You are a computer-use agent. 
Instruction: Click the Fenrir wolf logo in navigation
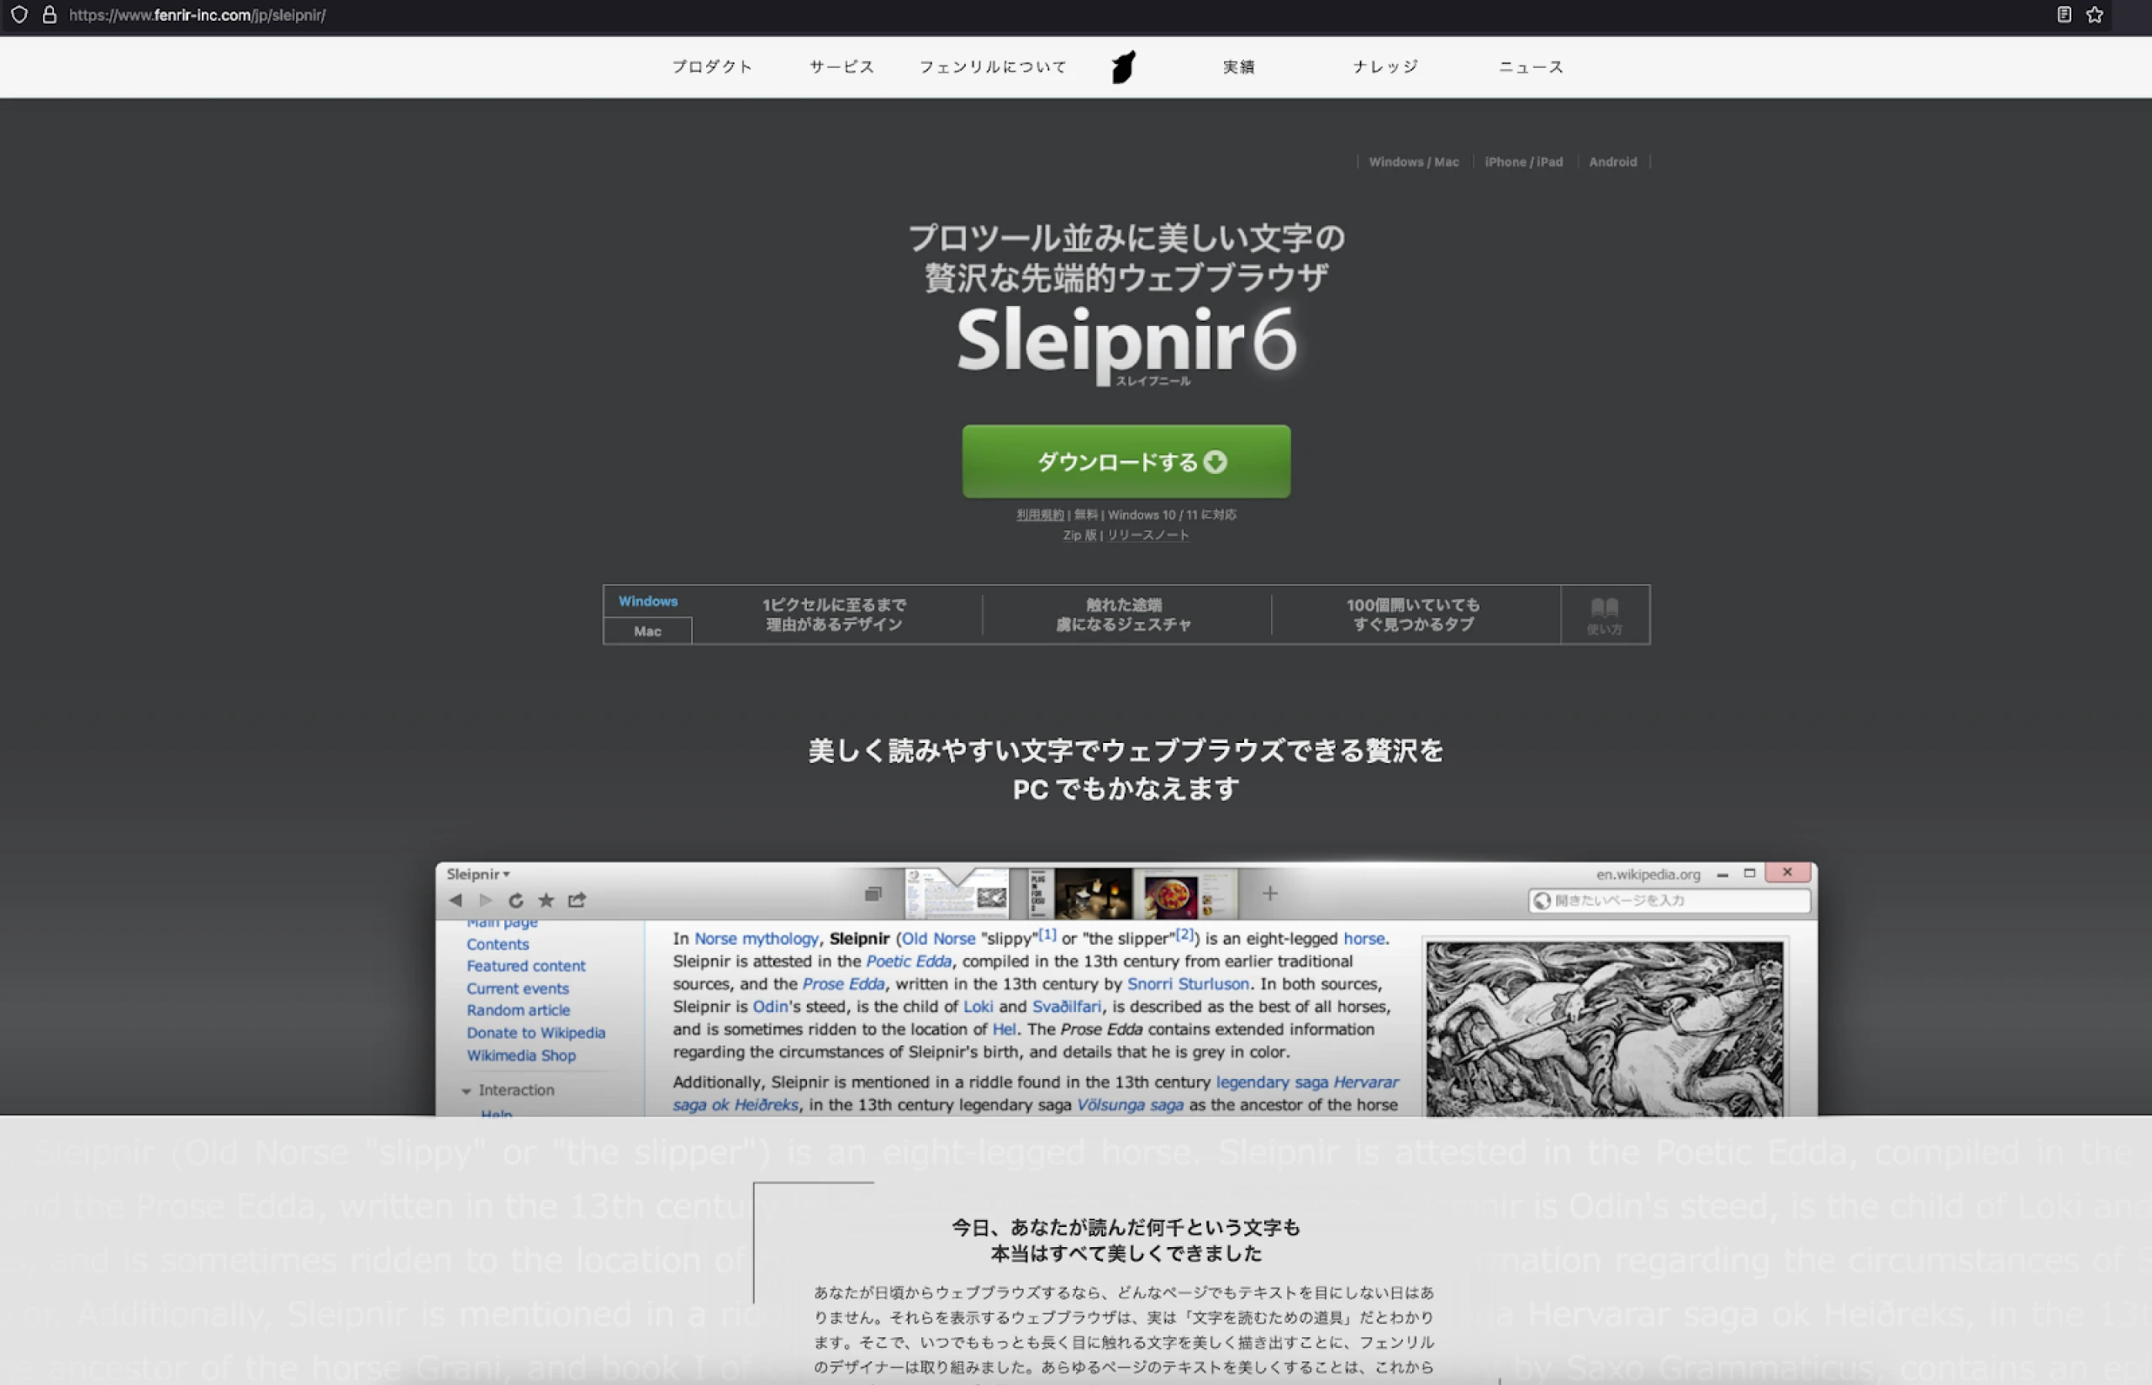(x=1123, y=67)
